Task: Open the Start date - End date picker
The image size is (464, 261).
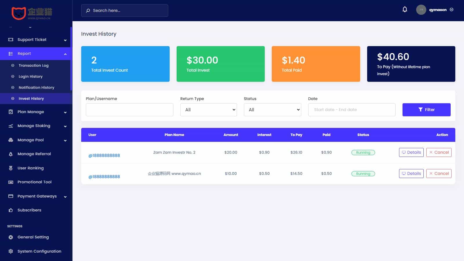Action: pyautogui.click(x=351, y=110)
